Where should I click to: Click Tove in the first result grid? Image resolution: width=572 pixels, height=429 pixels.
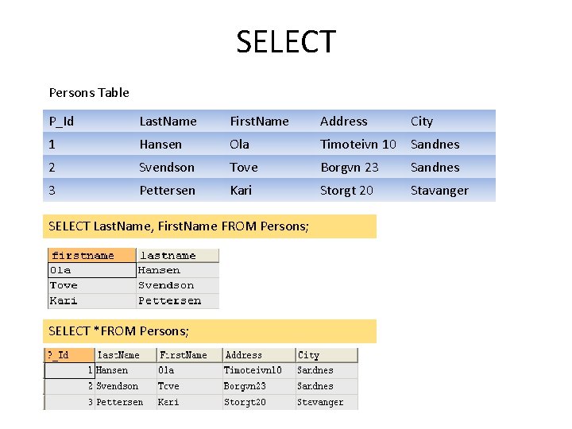(64, 286)
